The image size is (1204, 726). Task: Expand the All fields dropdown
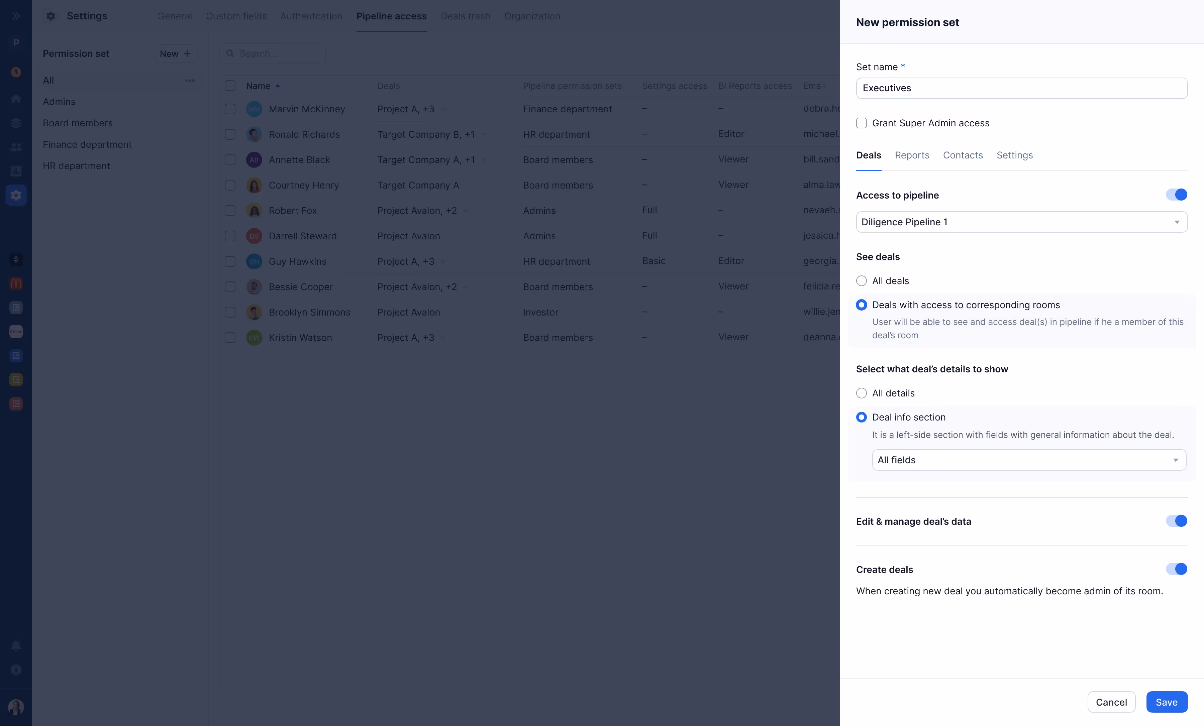pos(1028,460)
